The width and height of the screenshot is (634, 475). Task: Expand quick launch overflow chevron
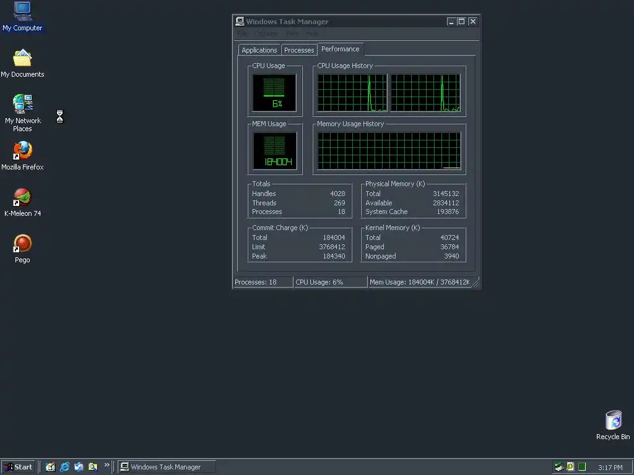(106, 465)
